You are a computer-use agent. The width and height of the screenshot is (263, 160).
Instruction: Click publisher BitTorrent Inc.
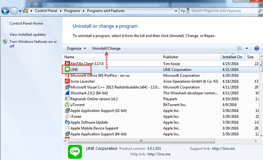coord(175,105)
